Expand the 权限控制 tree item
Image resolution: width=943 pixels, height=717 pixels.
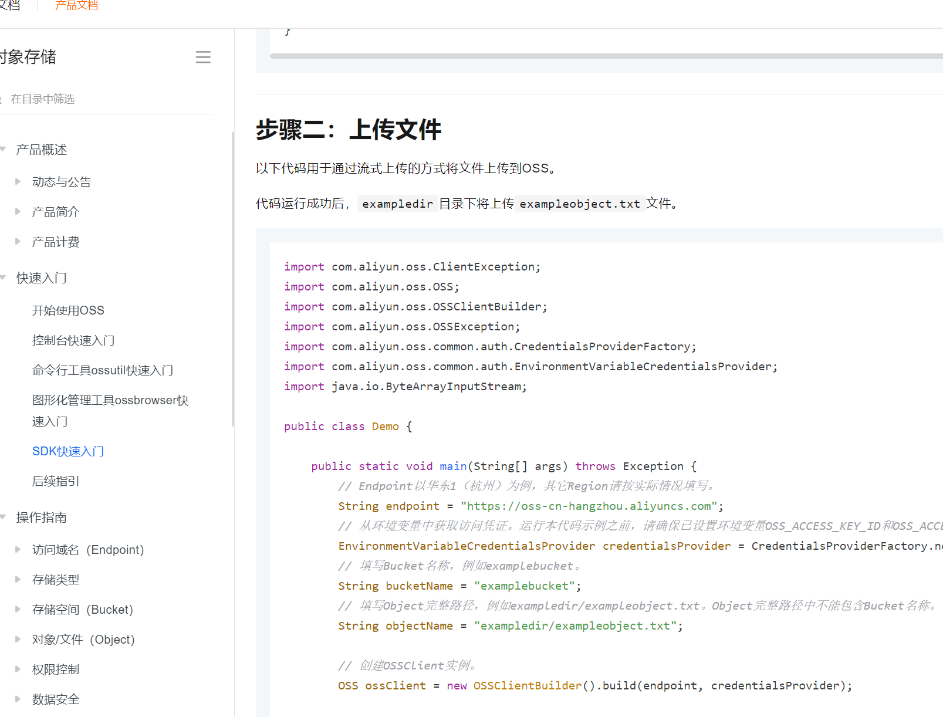point(18,669)
